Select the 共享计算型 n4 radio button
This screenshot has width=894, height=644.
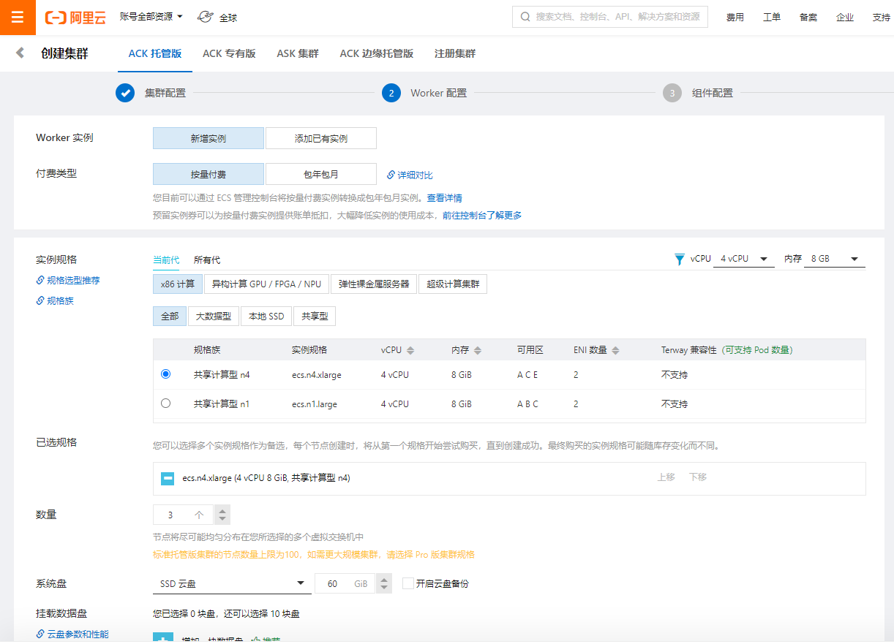coord(165,374)
